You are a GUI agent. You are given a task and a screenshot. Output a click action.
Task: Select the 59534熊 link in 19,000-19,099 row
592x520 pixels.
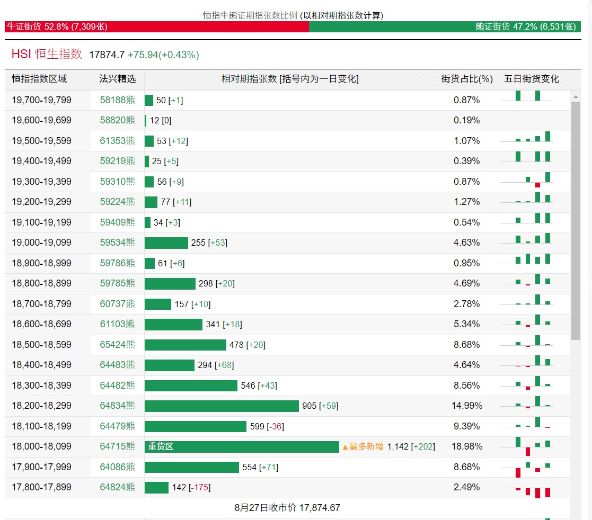click(x=117, y=243)
